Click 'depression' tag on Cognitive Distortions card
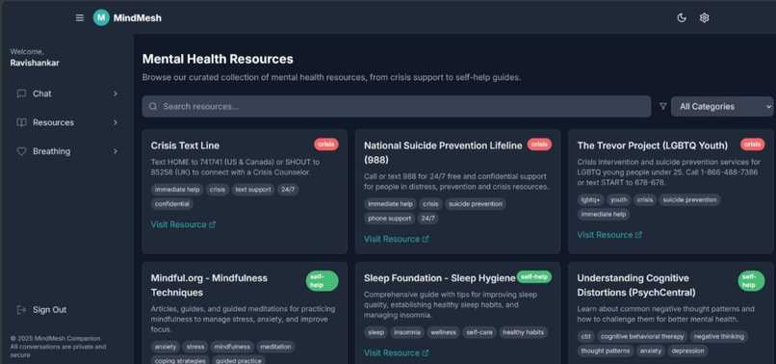Image resolution: width=776 pixels, height=364 pixels. (x=687, y=351)
